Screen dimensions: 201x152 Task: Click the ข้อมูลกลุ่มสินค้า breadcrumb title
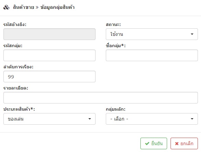point(58,7)
